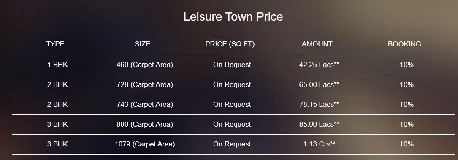Click On Request in the 990 Carpet Area row
This screenshot has height=160, width=458.
232,125
